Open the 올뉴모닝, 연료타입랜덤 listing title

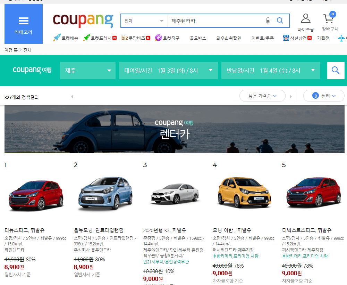point(99,230)
